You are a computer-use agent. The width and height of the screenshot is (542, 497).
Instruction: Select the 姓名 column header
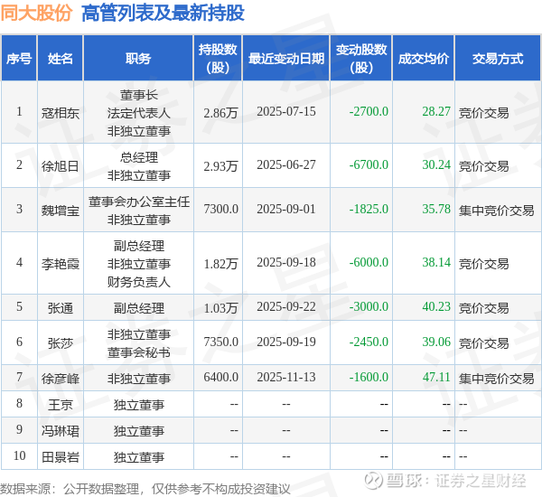pyautogui.click(x=61, y=58)
